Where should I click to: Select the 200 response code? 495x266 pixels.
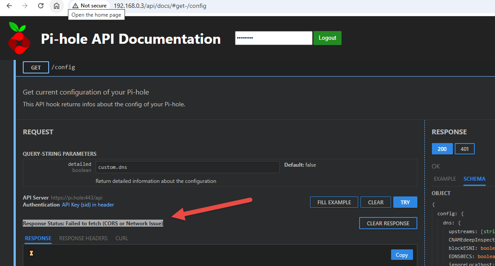pyautogui.click(x=442, y=149)
